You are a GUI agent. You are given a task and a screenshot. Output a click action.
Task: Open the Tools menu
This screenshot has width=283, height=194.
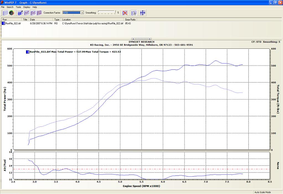18,7
